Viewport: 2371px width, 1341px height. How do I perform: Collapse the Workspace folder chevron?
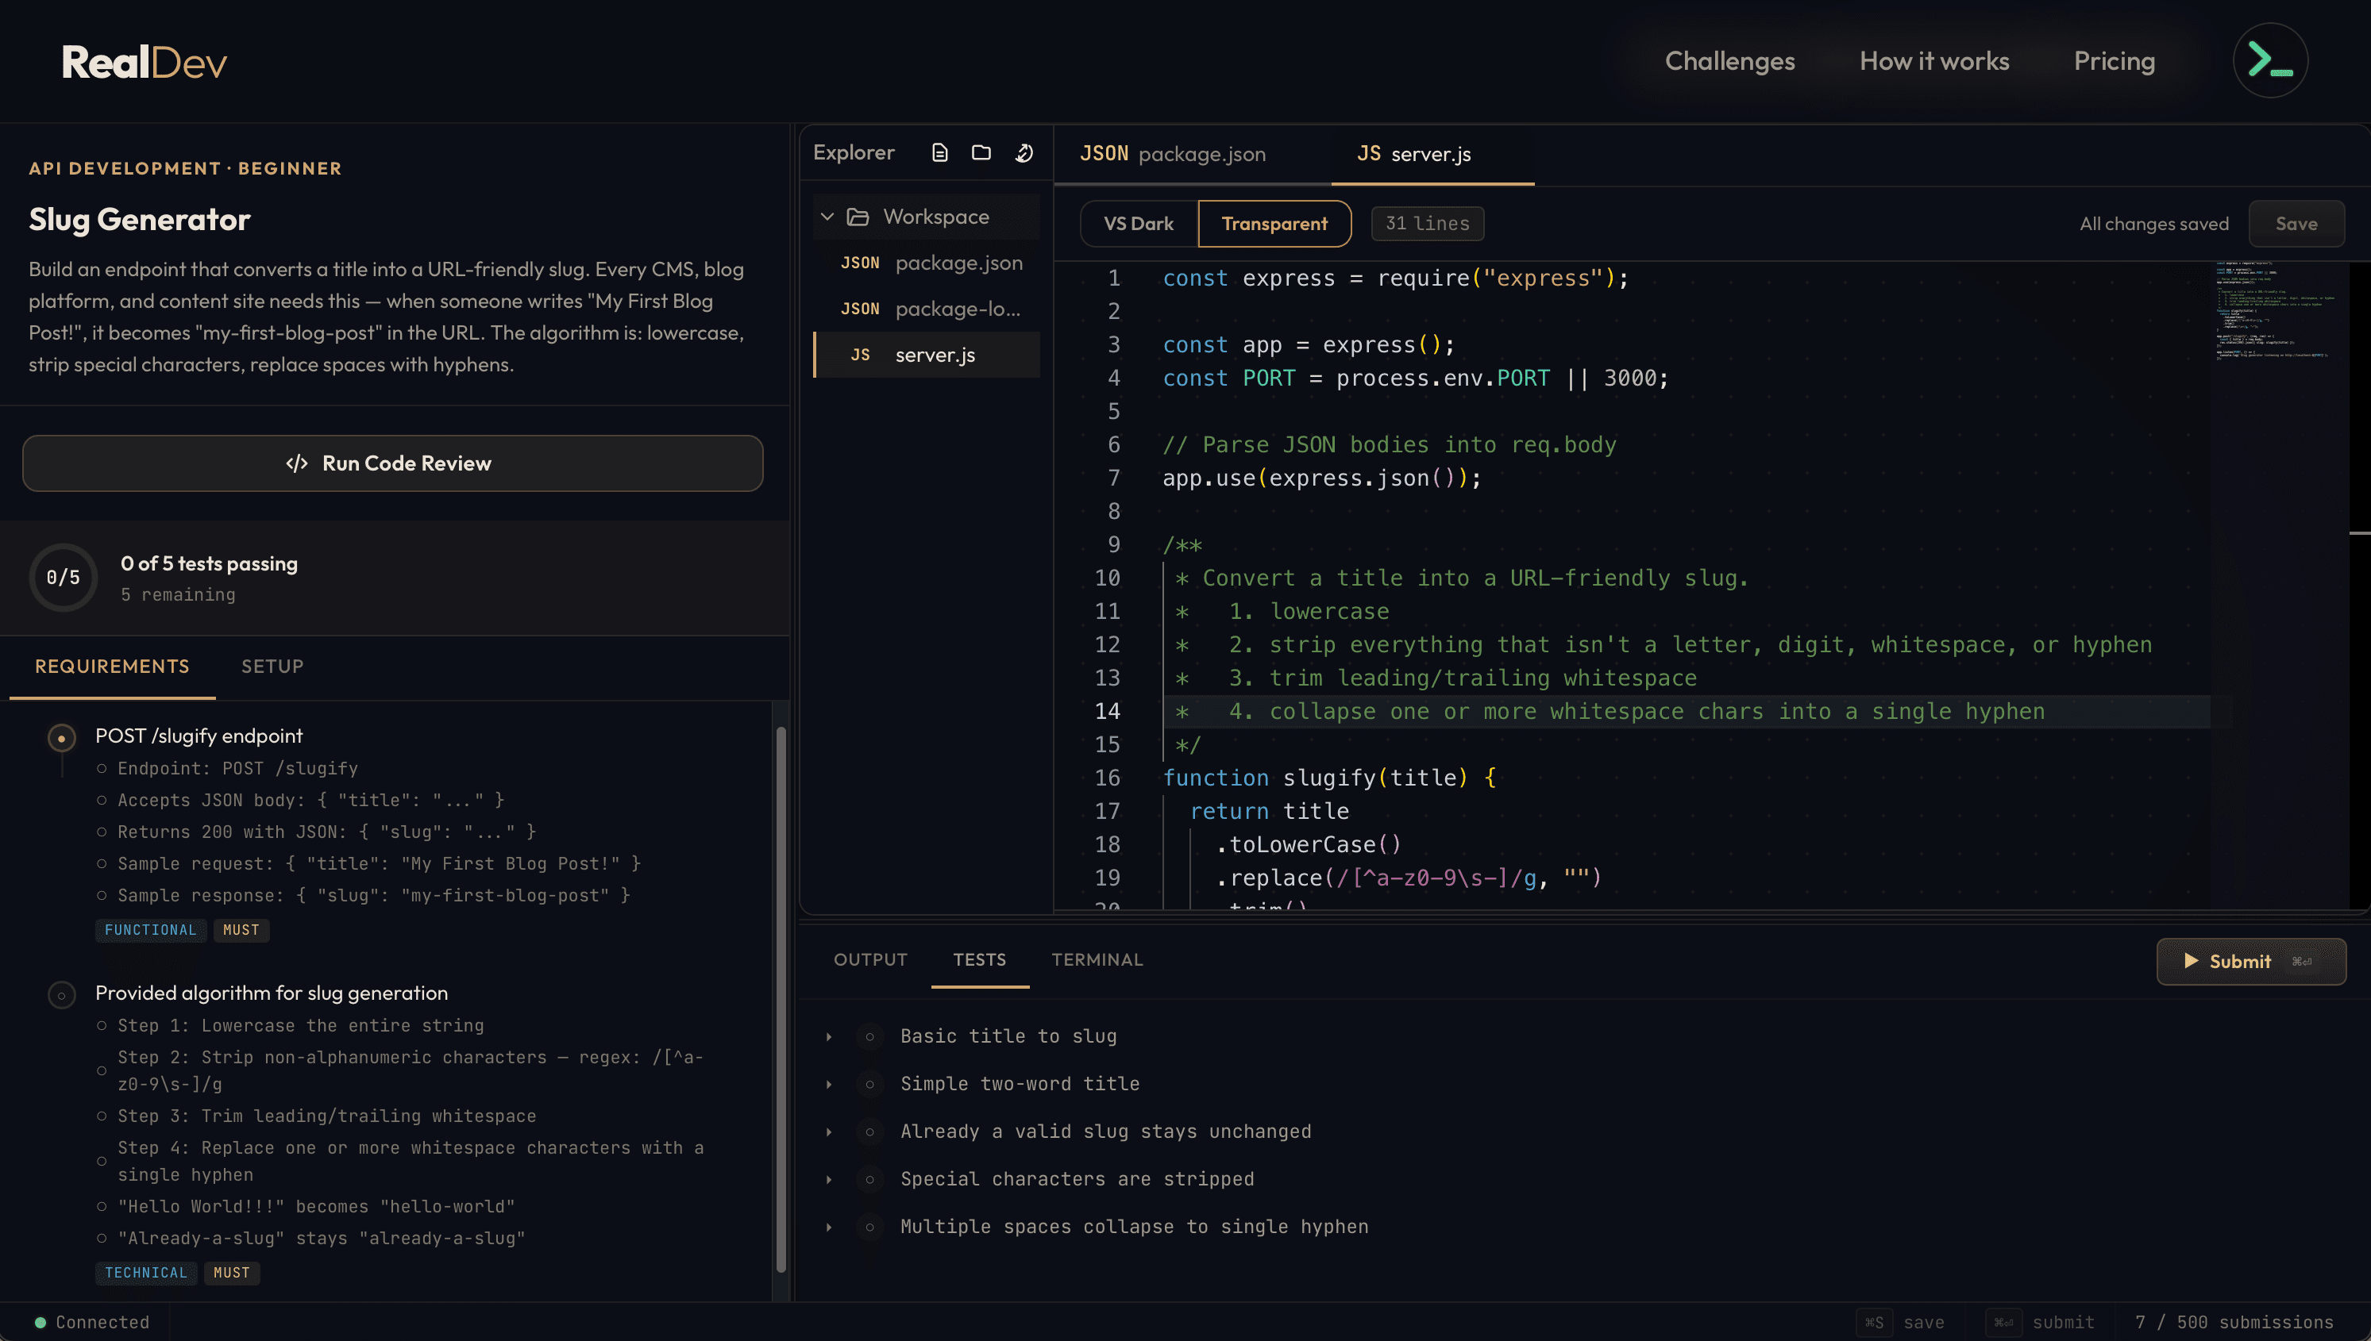coord(827,217)
